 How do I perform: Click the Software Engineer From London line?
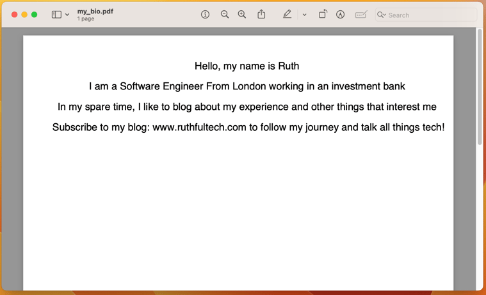coord(247,86)
